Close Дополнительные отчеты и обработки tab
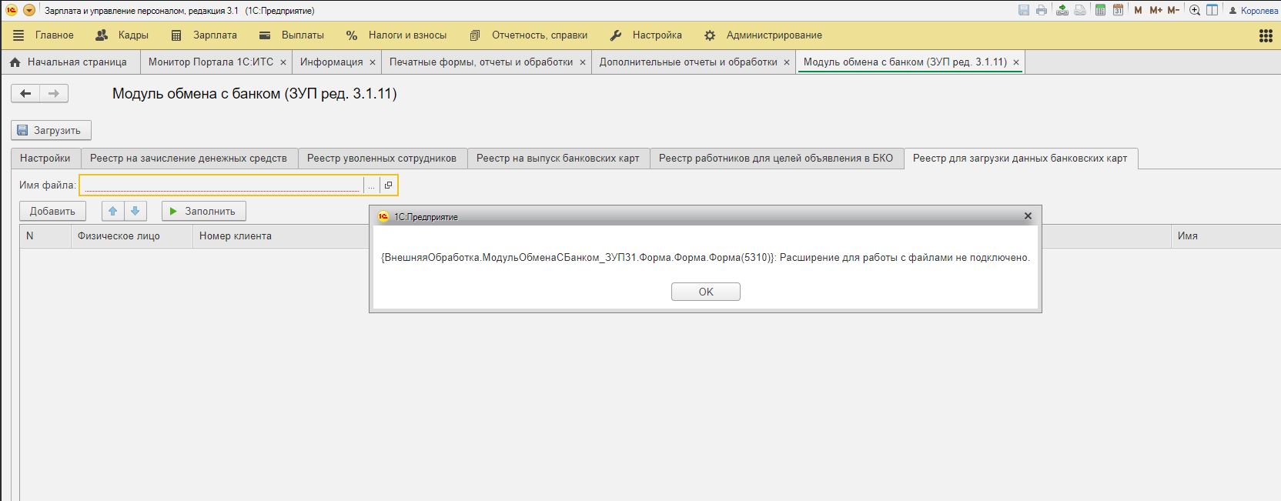This screenshot has height=501, width=1281. (787, 62)
